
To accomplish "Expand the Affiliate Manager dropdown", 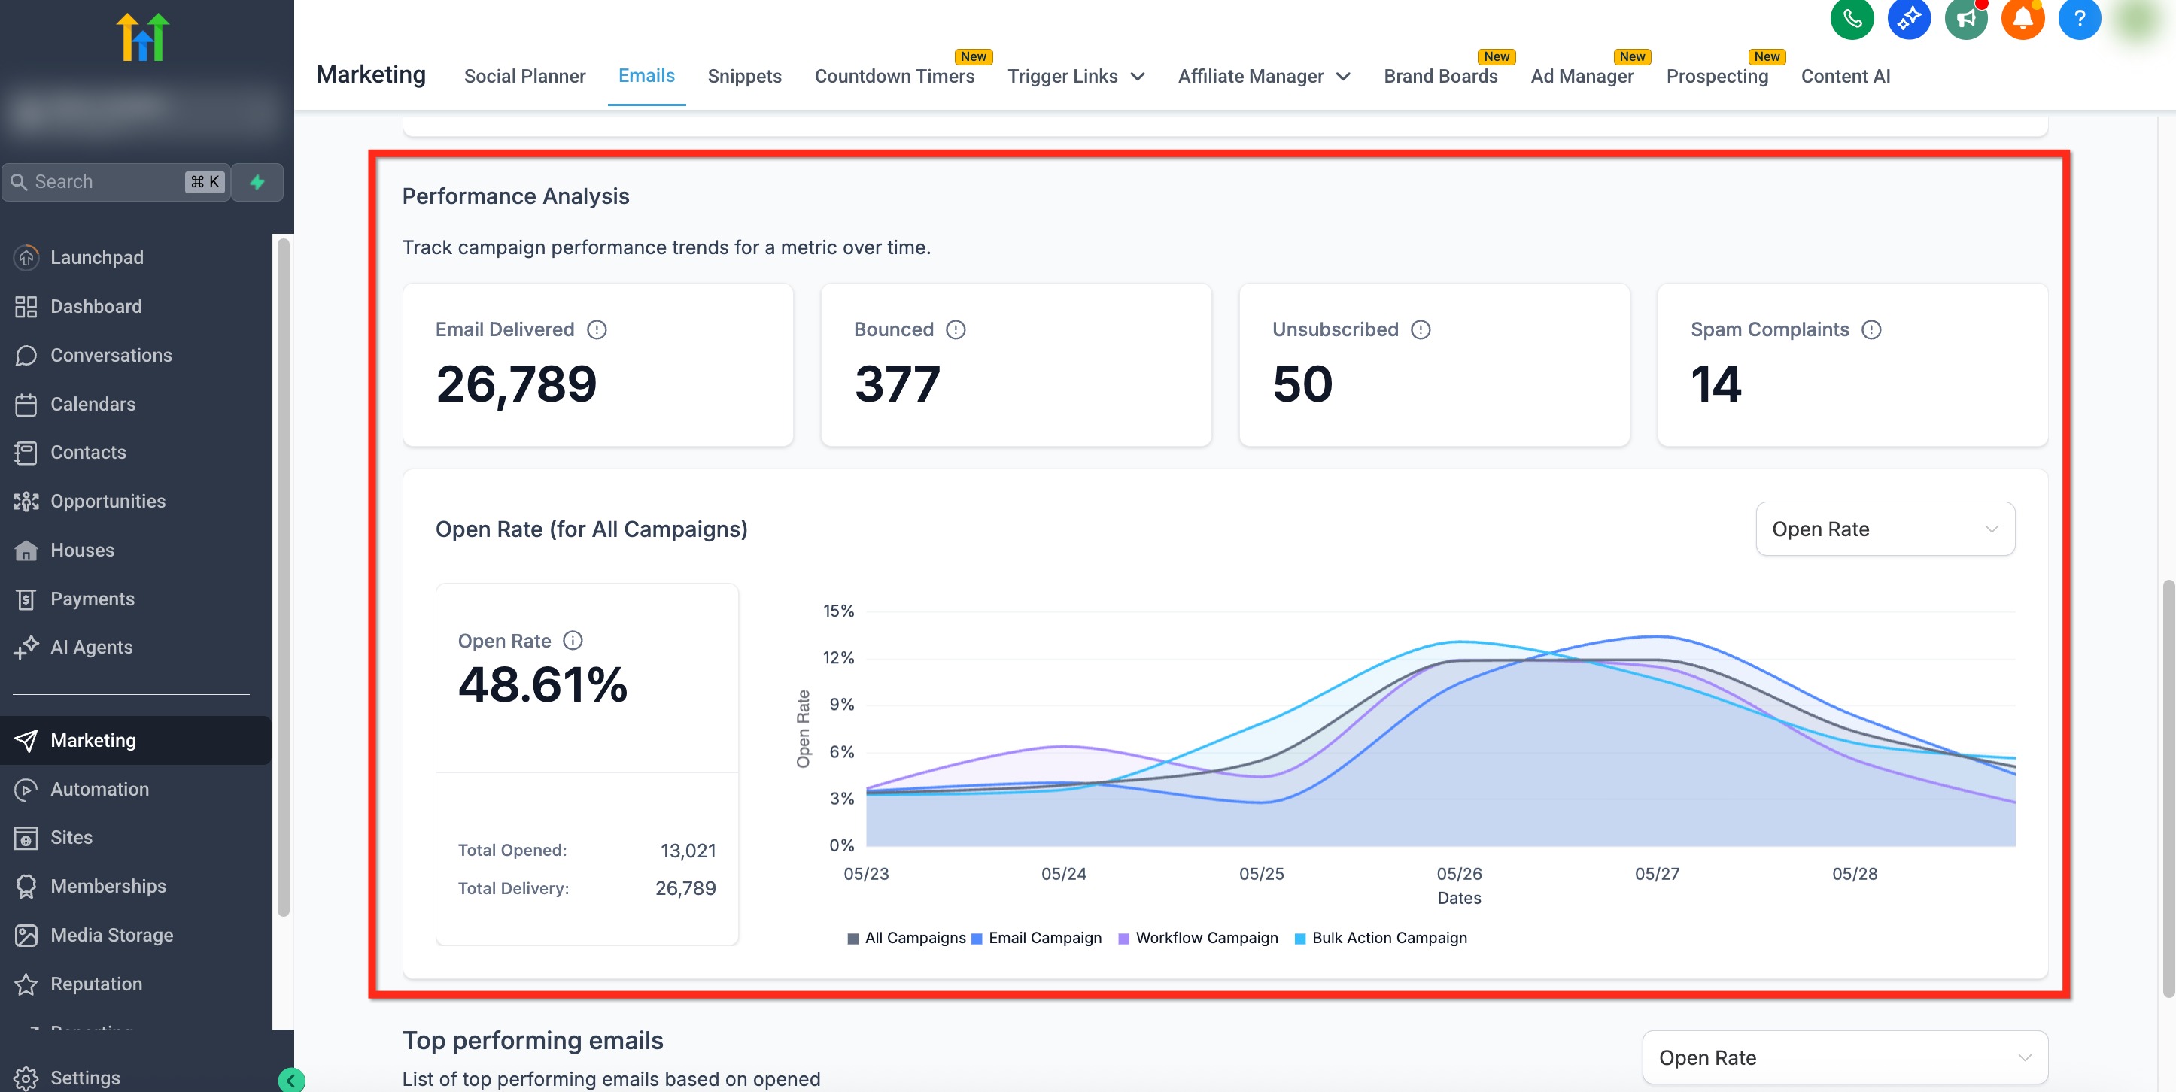I will click(1264, 76).
